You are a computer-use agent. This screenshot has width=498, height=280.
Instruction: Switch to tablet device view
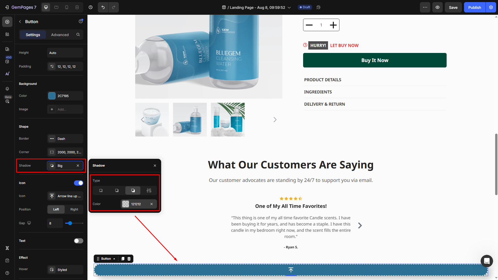click(56, 7)
